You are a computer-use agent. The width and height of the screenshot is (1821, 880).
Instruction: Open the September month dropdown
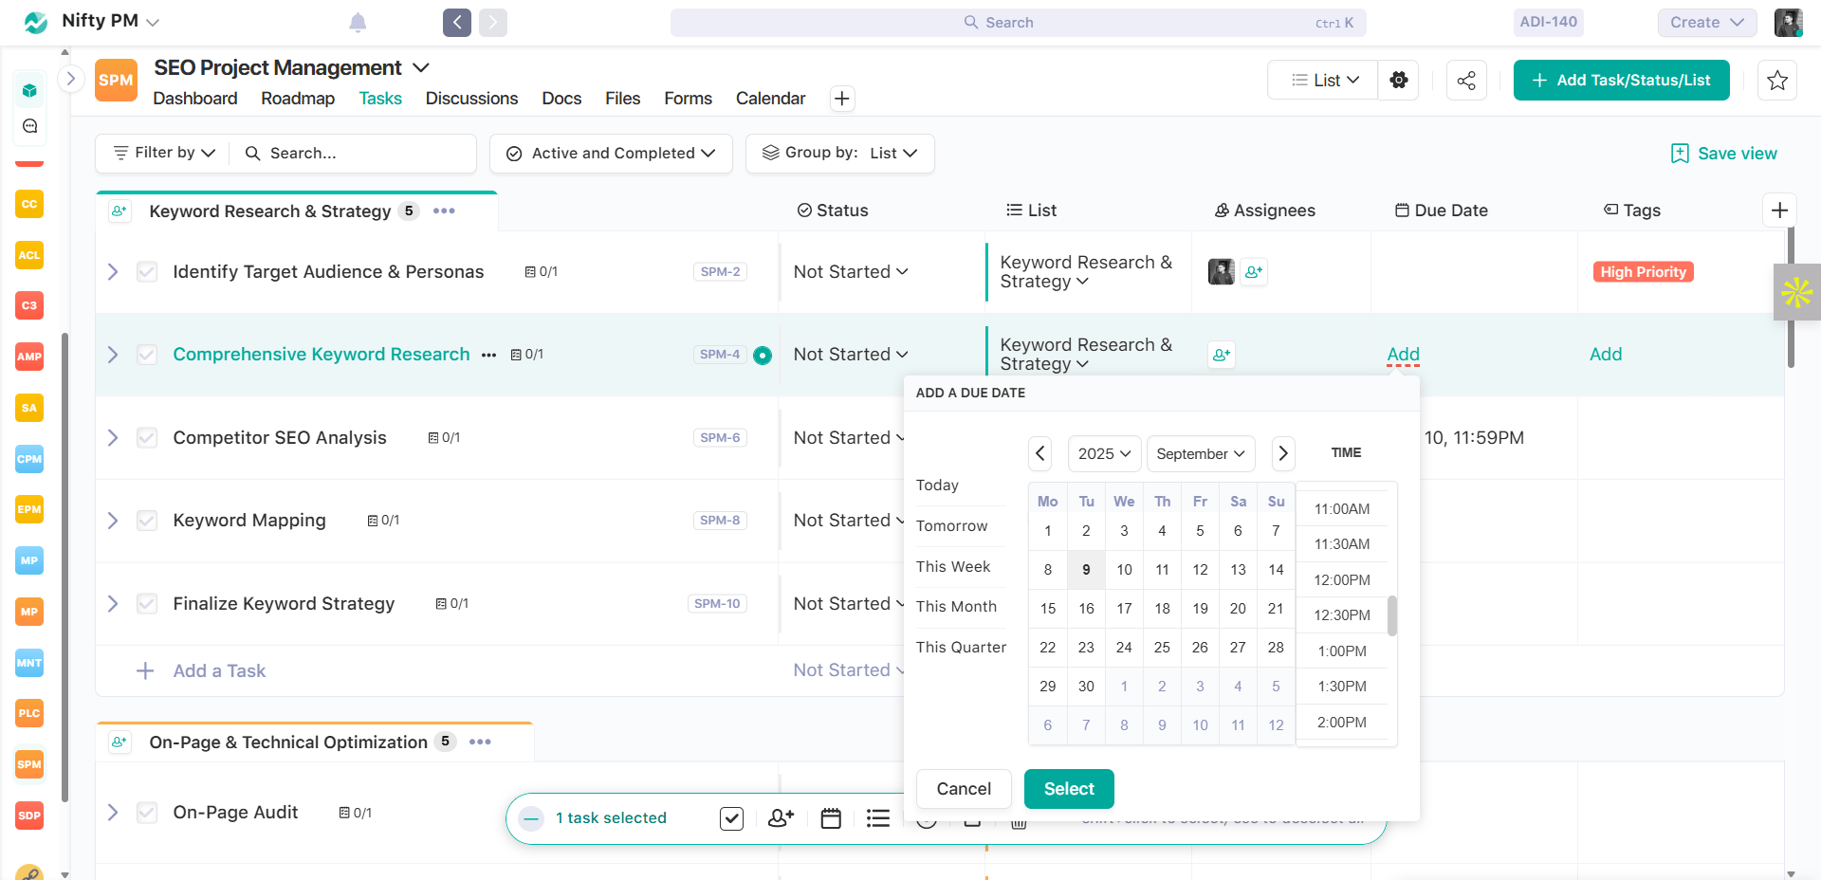[1201, 453]
